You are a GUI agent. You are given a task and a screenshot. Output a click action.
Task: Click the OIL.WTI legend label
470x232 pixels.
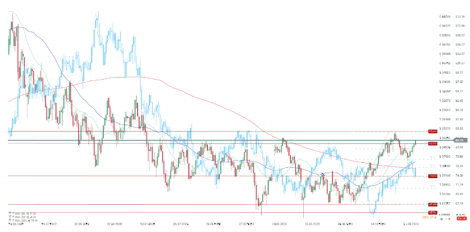tap(462, 215)
